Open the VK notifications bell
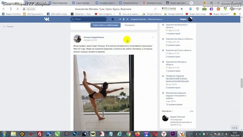This screenshot has height=137, width=243. click(113, 19)
